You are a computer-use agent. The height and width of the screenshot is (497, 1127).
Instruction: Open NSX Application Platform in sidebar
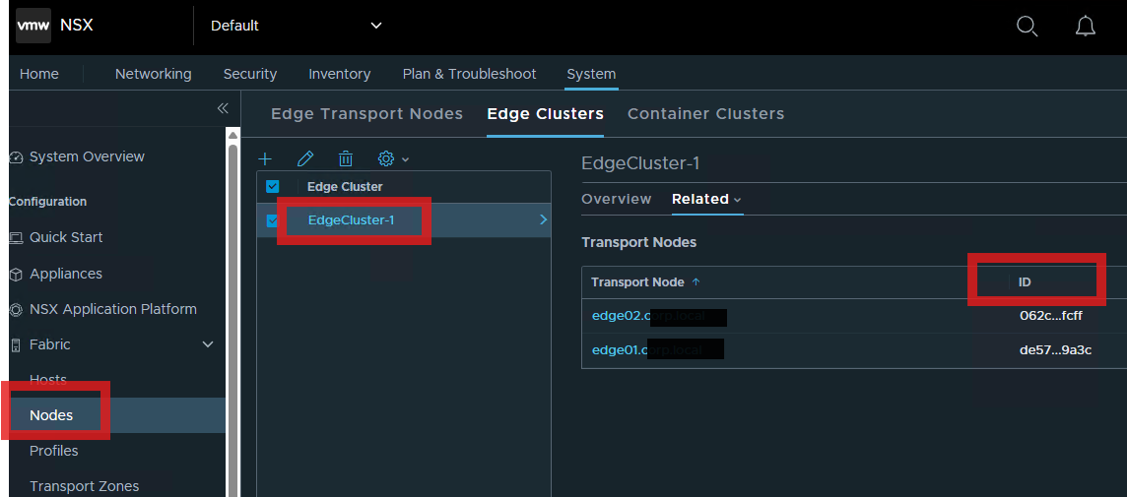[x=113, y=309]
